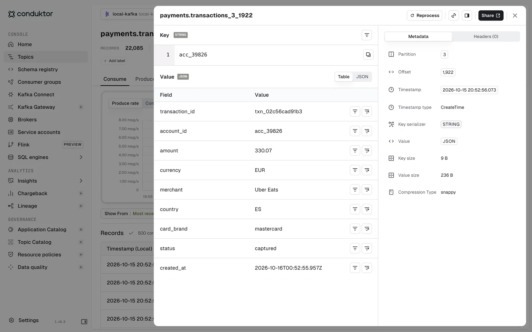Viewport: 532px width, 332px height.
Task: Click the offset value 1,922
Action: pos(448,72)
